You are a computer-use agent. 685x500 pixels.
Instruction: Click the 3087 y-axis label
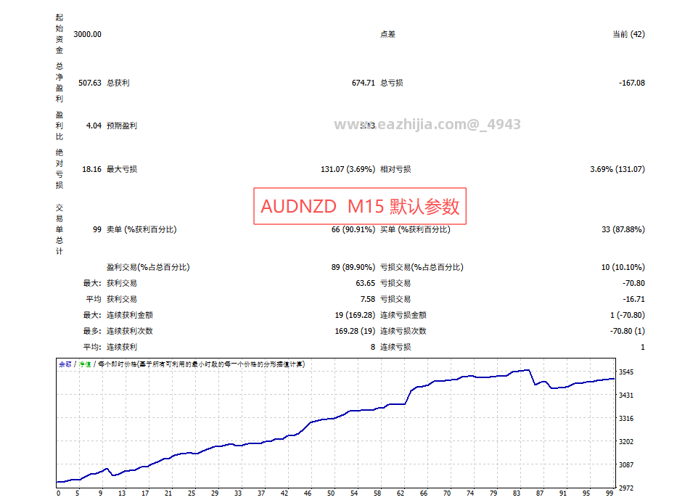click(x=626, y=464)
